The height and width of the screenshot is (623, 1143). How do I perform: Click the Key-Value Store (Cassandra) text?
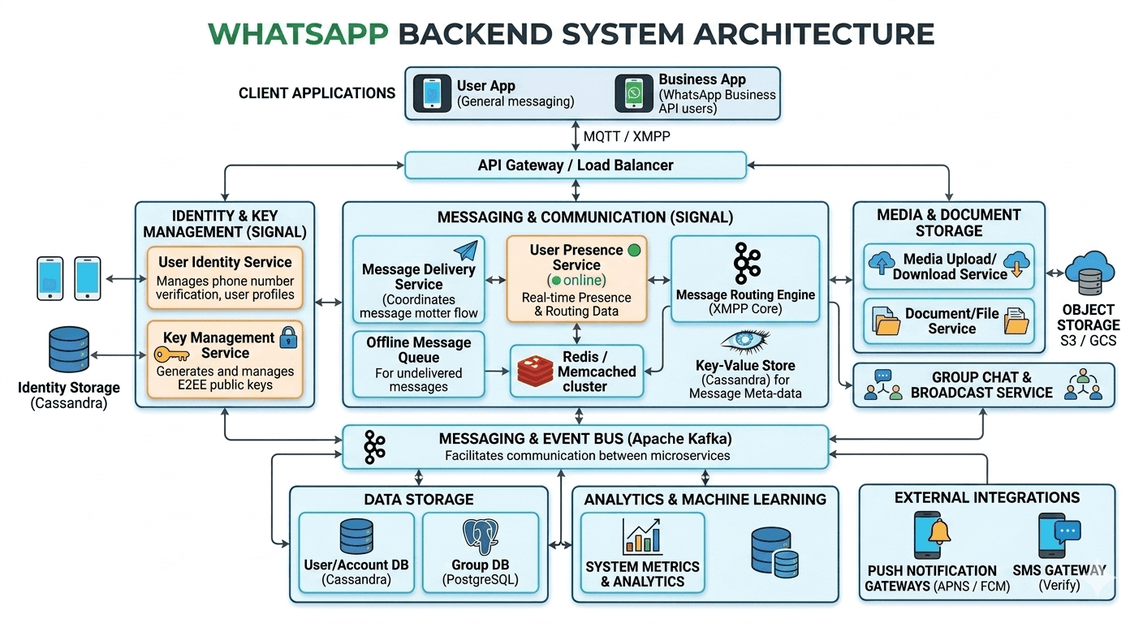(745, 380)
